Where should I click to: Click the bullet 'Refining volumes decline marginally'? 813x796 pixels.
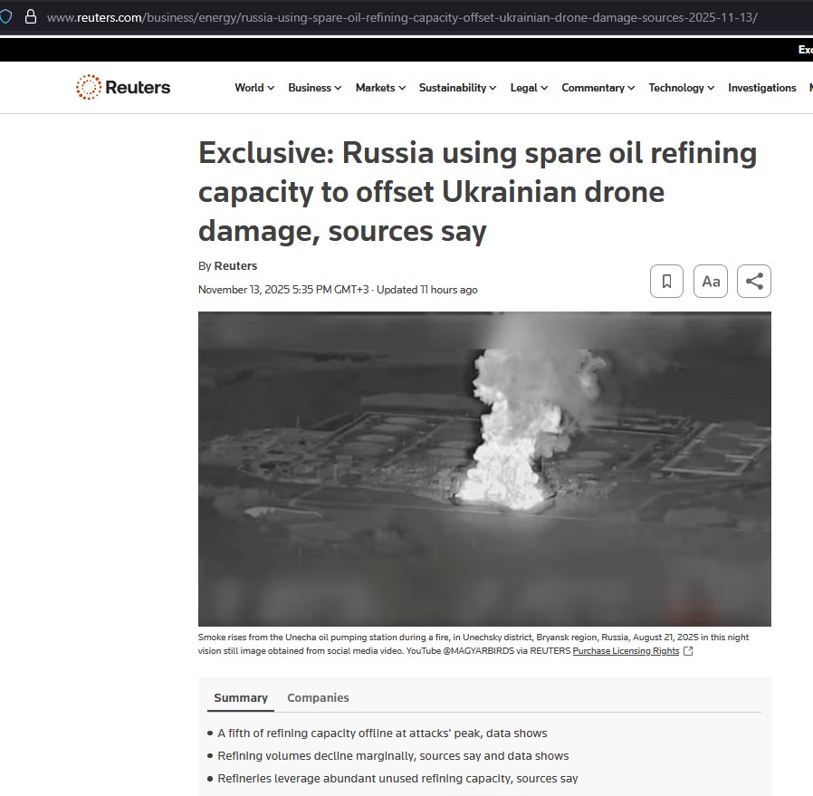393,755
